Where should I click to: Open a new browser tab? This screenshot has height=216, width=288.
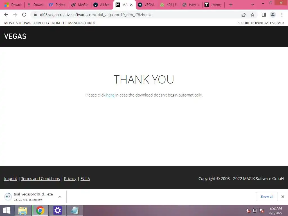click(x=231, y=5)
